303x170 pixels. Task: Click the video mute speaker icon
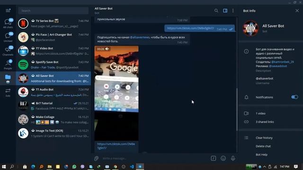[107, 49]
